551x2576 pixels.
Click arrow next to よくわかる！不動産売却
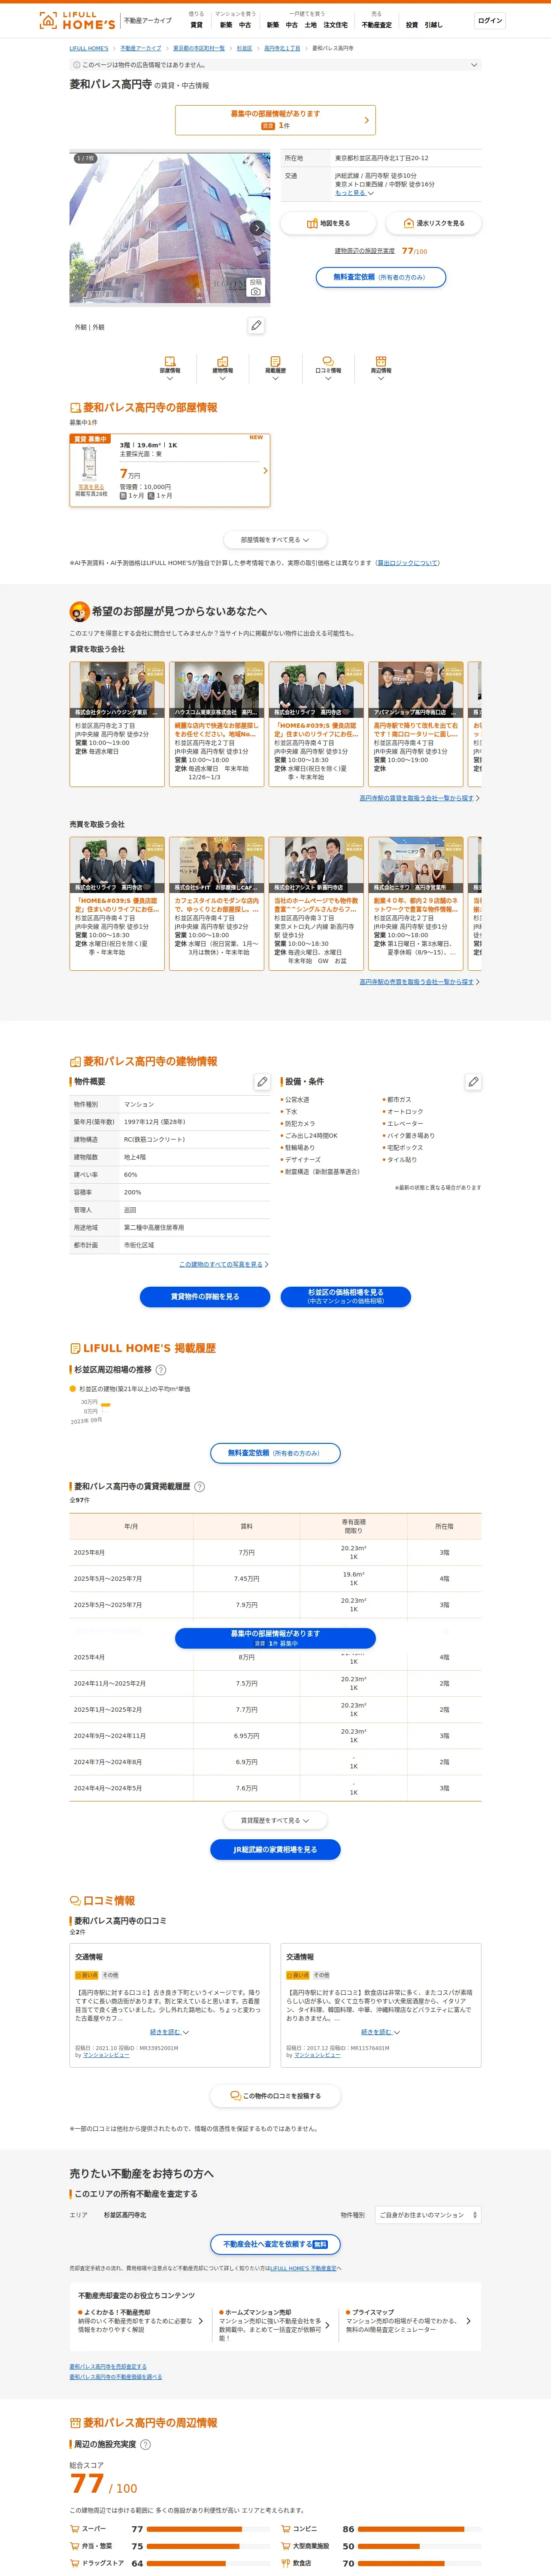pyautogui.click(x=200, y=2321)
